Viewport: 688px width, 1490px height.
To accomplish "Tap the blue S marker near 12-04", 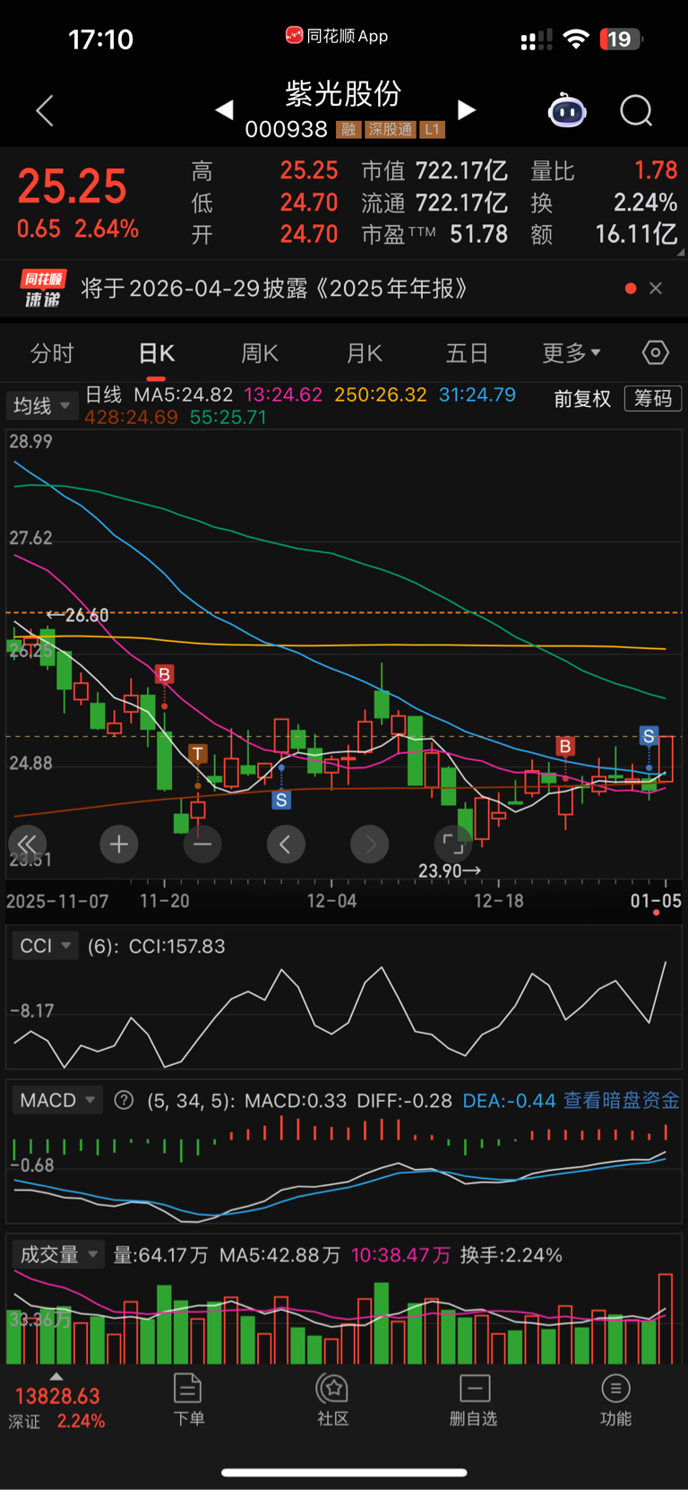I will click(x=281, y=800).
